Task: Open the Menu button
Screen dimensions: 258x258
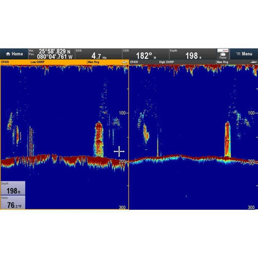Action: tap(244, 54)
